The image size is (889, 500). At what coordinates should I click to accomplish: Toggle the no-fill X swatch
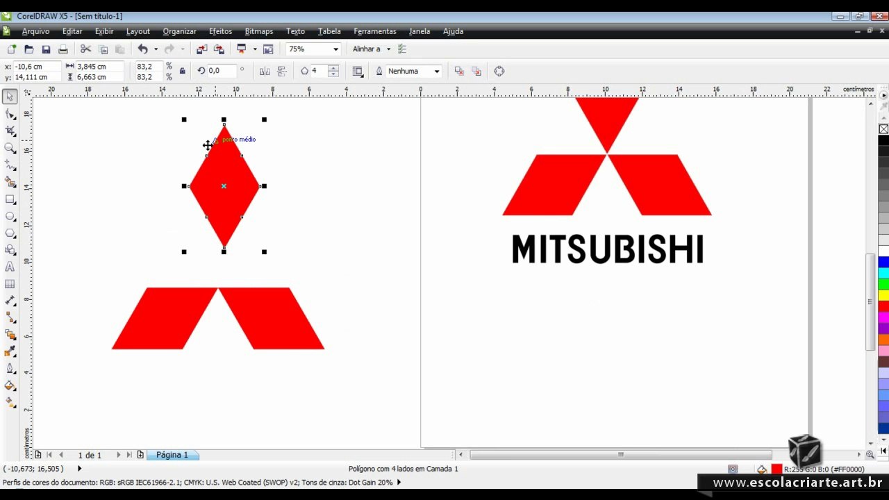[x=883, y=129]
